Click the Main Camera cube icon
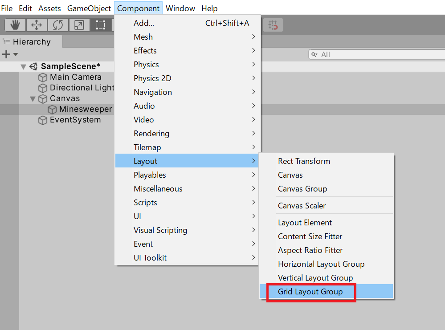The width and height of the screenshot is (445, 330). click(43, 77)
